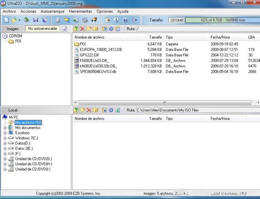This screenshot has height=199, width=260.
Task: Expand the (F:) drive node
Action: point(5,154)
